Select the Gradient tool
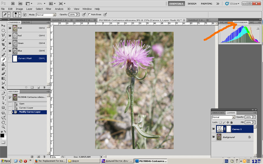Screen dimensions: 263x164 coord(3,78)
